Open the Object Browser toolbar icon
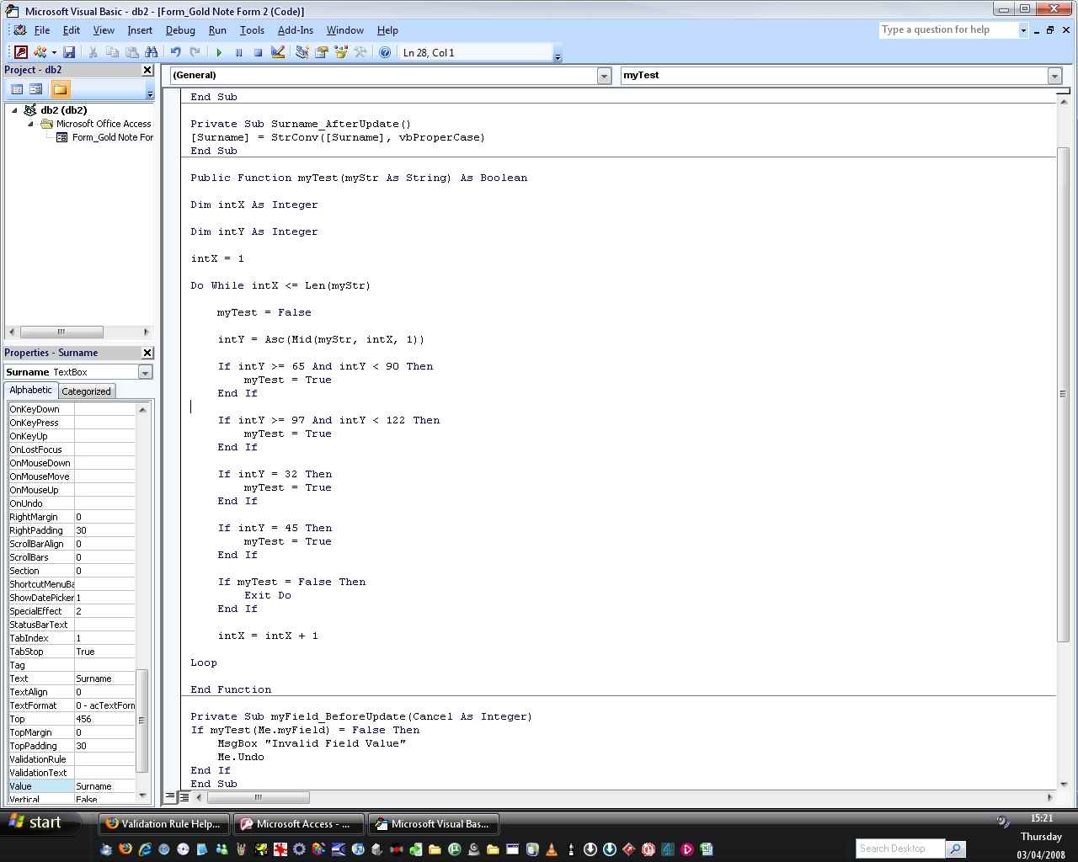1078x862 pixels. [x=340, y=52]
